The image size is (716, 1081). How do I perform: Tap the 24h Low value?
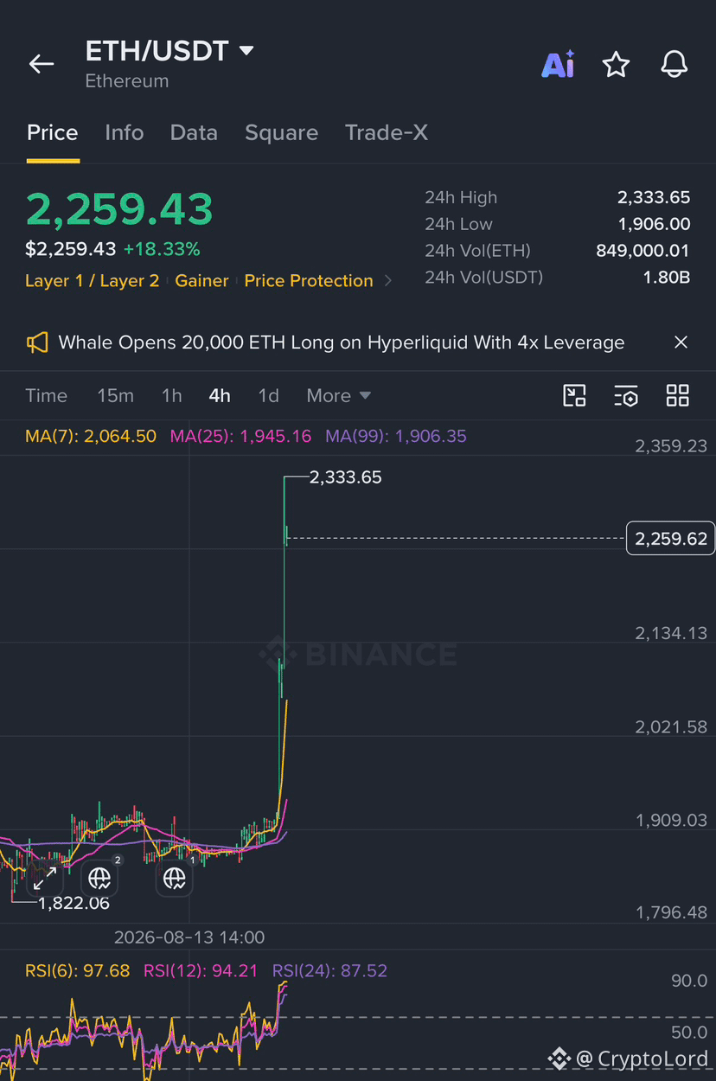pyautogui.click(x=654, y=224)
